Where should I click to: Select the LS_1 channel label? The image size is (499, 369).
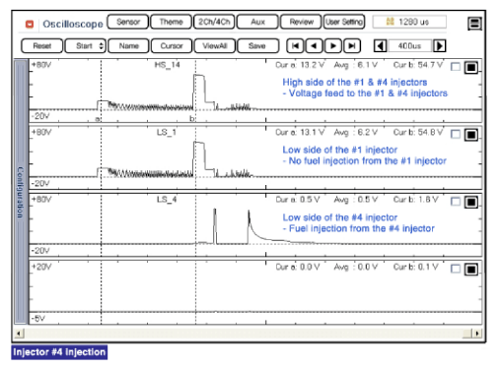(x=167, y=132)
